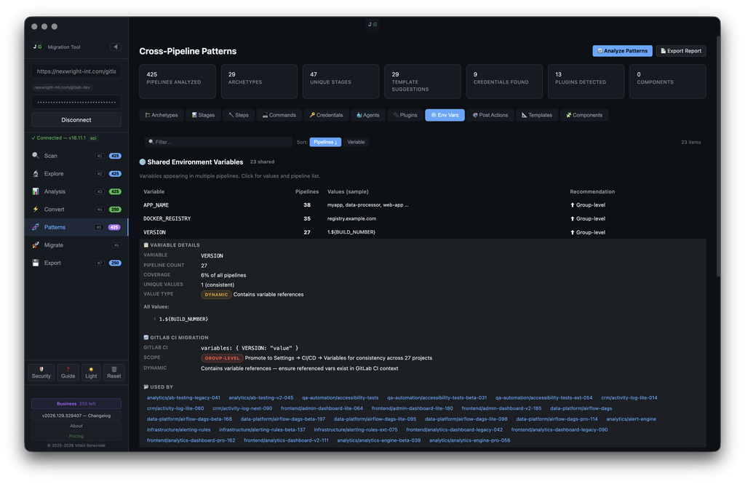Click the Reset trash button

114,372
